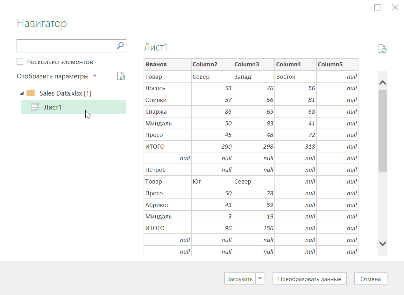Click the Лист1 sheet table icon

[35, 107]
